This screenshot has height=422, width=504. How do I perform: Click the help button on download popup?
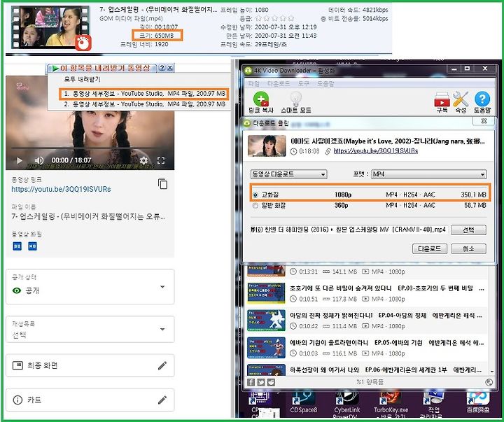(x=162, y=68)
